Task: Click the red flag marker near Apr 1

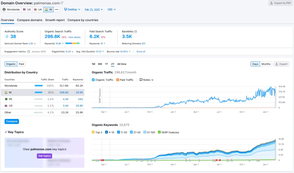Action: point(102,160)
